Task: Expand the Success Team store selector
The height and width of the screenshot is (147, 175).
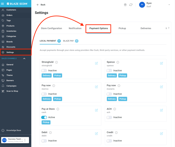Action: click(25, 140)
